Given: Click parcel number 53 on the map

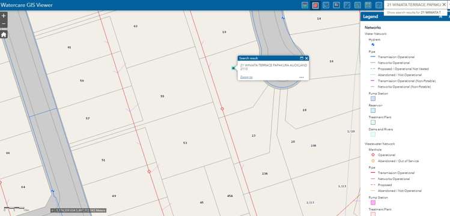Looking at the screenshot, I should (x=185, y=143).
